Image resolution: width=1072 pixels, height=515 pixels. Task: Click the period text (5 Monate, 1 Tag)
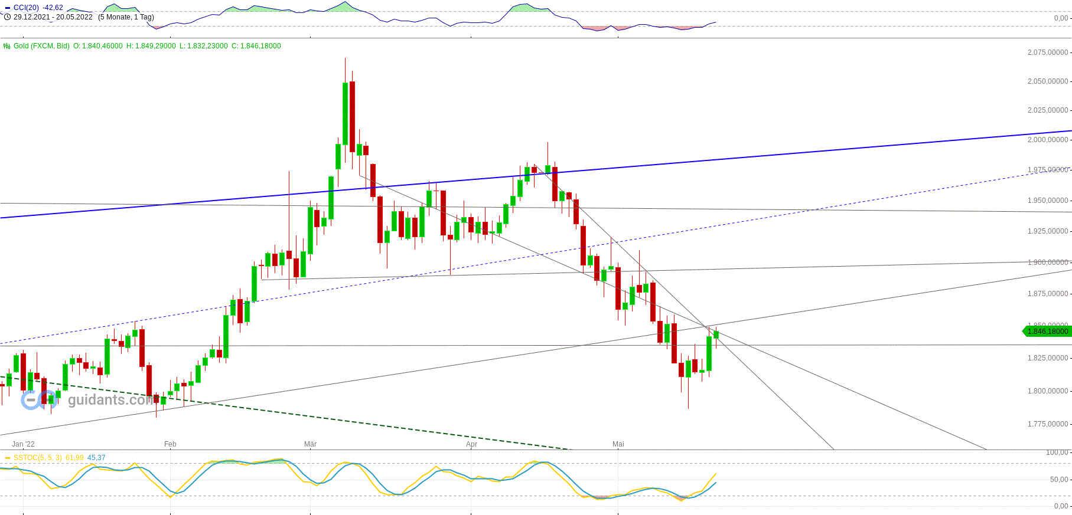(126, 17)
